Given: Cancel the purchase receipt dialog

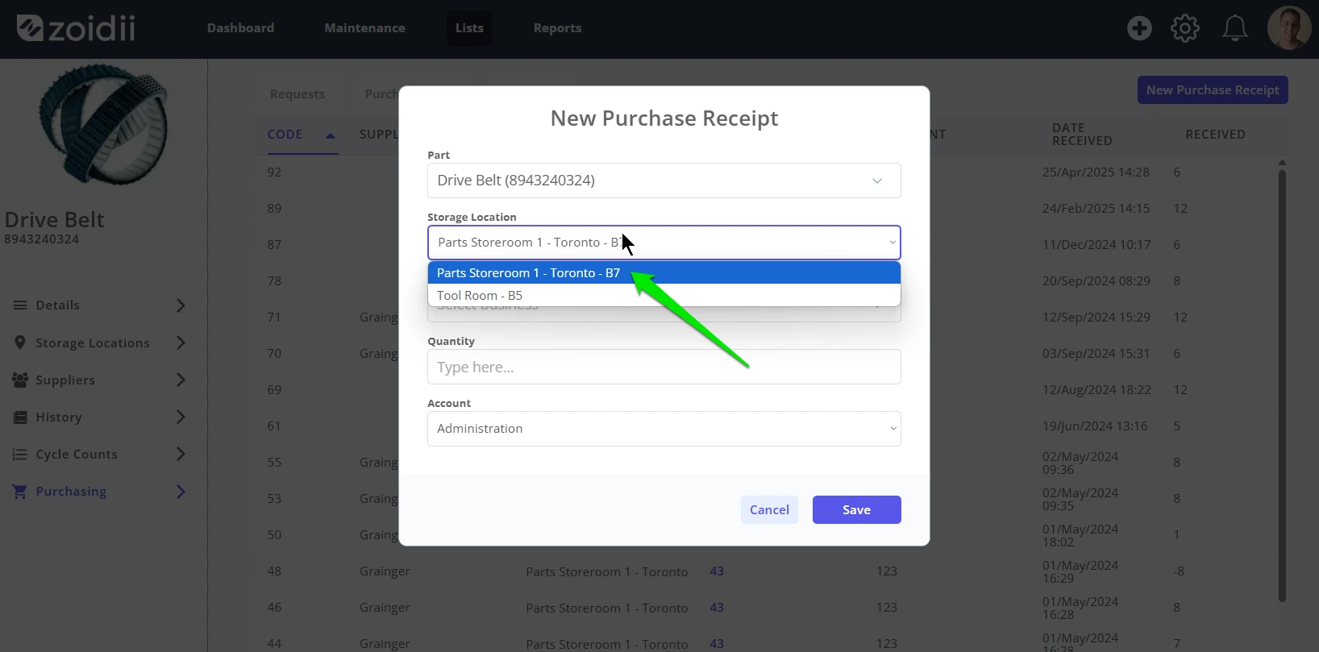Looking at the screenshot, I should tap(769, 509).
